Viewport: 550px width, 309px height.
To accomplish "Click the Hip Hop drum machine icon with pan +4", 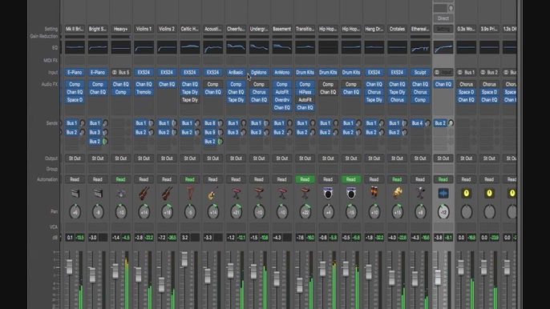I will click(328, 194).
